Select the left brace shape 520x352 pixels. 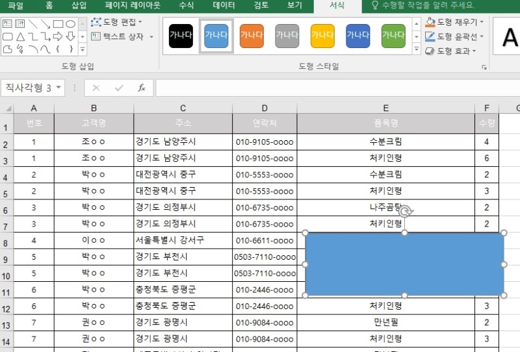(58, 49)
